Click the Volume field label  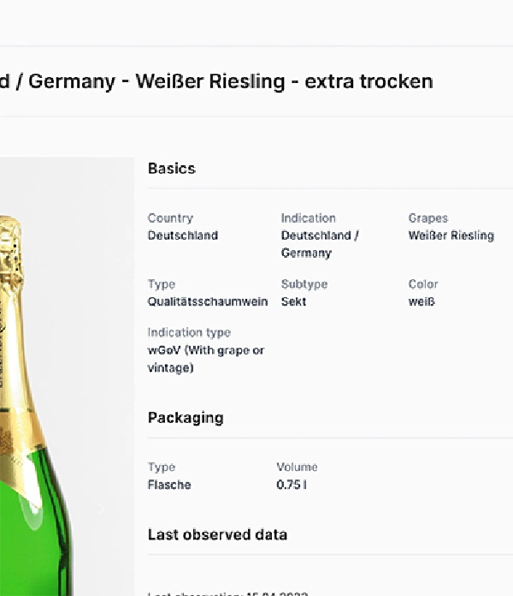coord(297,467)
